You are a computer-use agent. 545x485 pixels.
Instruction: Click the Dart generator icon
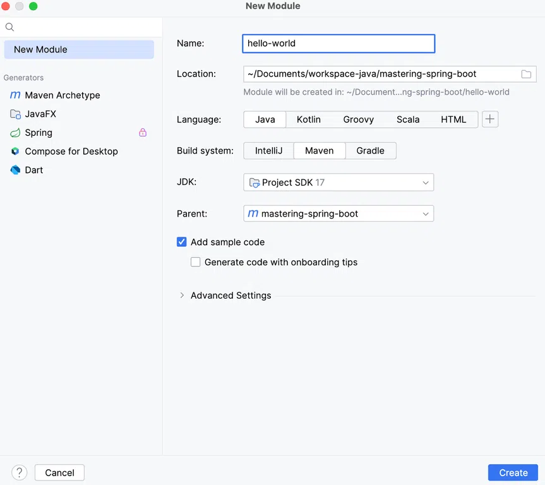tap(15, 170)
